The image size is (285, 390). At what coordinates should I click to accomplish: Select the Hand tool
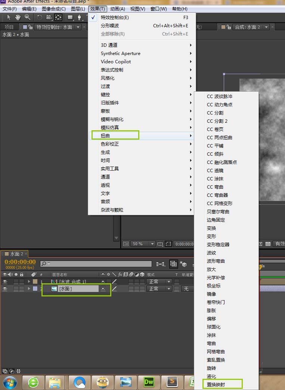(x=18, y=18)
